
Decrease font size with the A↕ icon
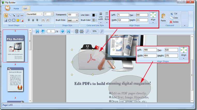pyautogui.click(x=48, y=20)
